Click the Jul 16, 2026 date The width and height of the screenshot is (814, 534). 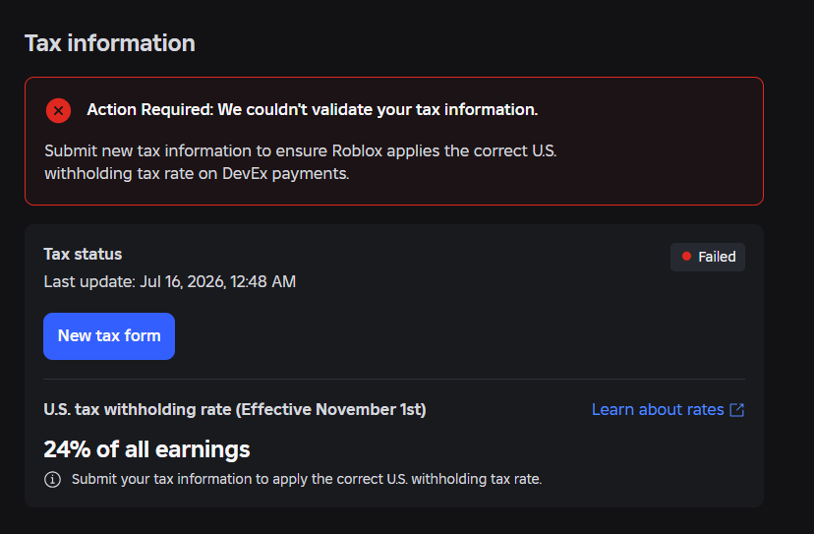[183, 281]
